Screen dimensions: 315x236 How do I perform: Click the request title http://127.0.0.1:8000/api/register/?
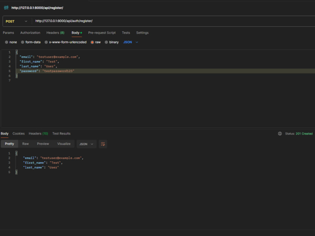(37, 8)
